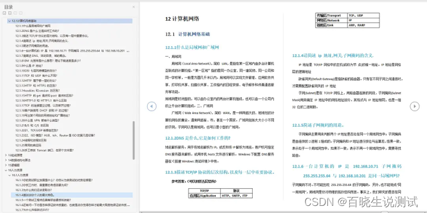Open outline entry 12.1.21 B/S 和 C/S

pos(32,125)
